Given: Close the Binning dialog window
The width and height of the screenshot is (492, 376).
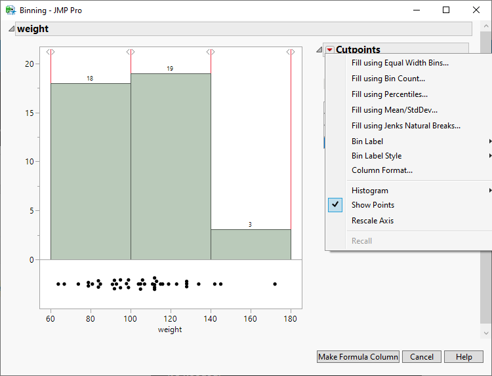Looking at the screenshot, I should [x=476, y=10].
